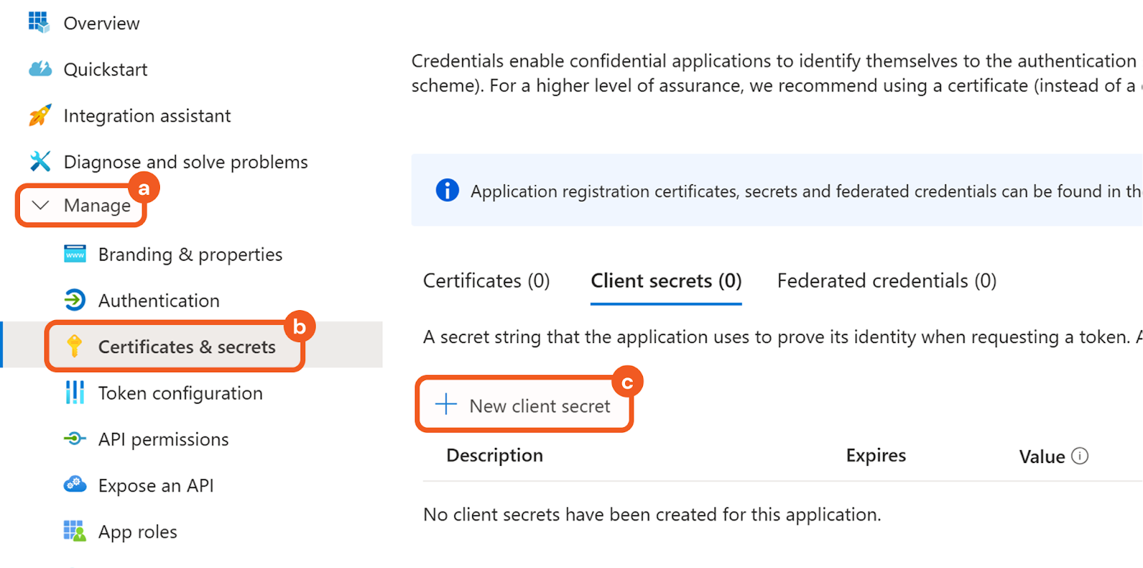
Task: Click the Expires column header
Action: (876, 456)
